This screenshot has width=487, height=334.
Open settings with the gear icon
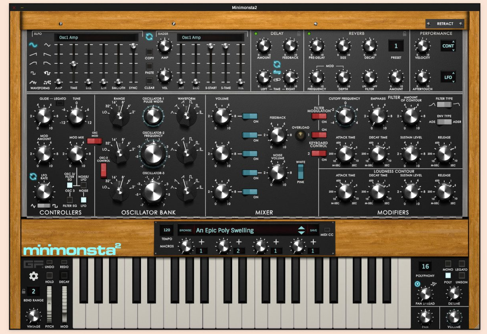(33, 276)
